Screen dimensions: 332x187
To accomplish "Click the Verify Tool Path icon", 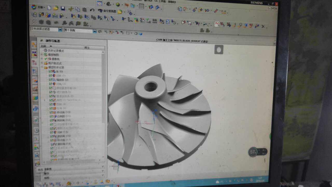I will (136, 20).
